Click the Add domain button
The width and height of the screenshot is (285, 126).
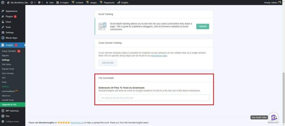108,63
